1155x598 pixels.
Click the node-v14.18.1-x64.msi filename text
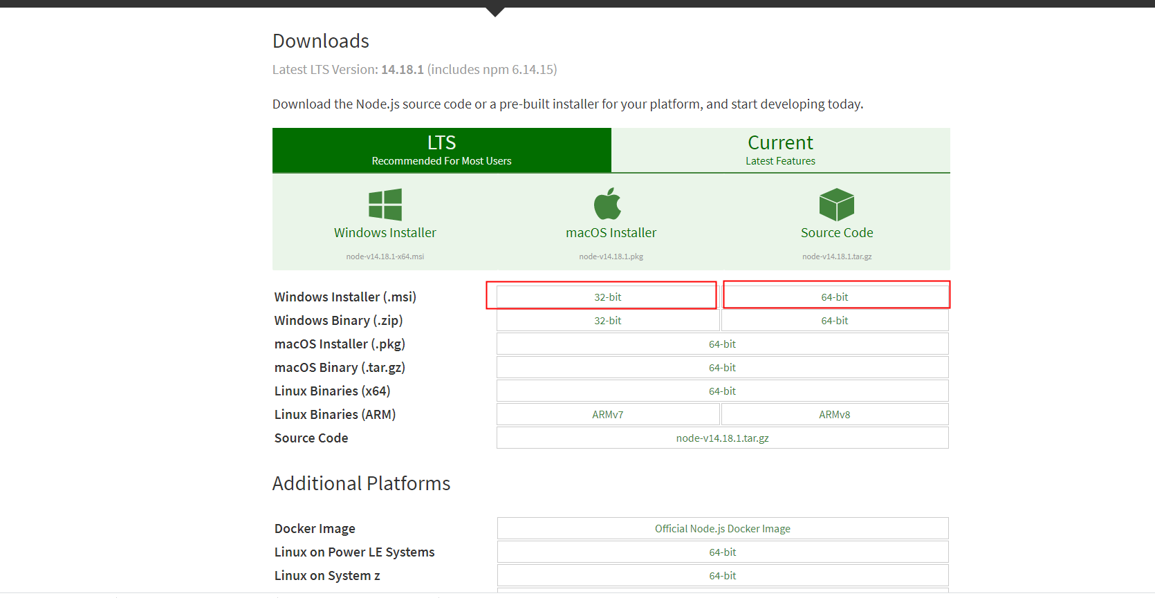385,256
